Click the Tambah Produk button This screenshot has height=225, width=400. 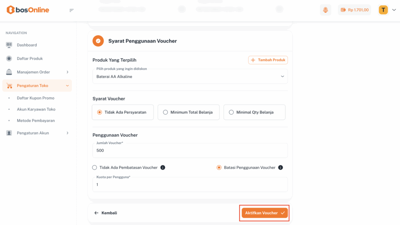tap(268, 60)
